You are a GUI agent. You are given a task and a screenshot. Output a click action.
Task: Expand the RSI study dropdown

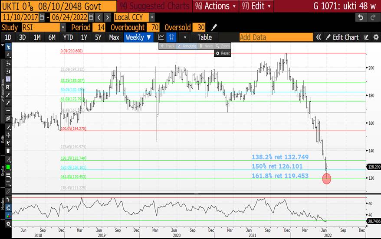pyautogui.click(x=63, y=27)
